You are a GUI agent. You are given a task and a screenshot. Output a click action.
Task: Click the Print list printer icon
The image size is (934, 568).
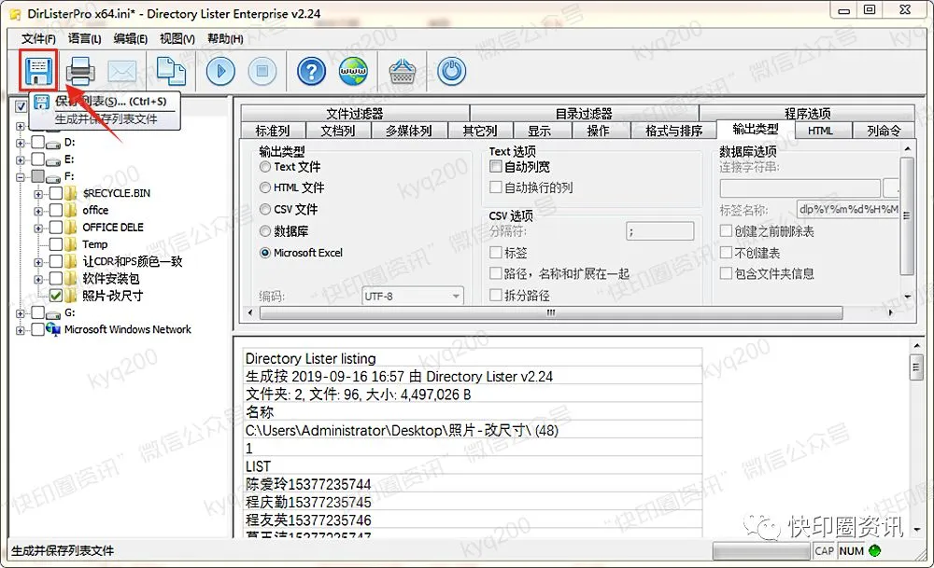coord(79,71)
